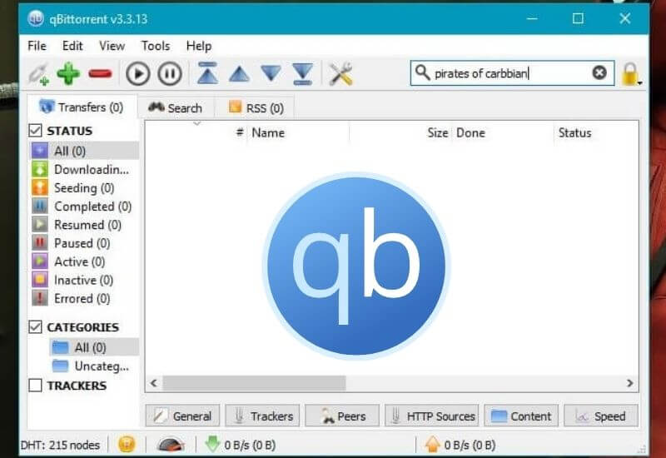Move torrent to bottom of queue
This screenshot has height=458, width=666.
coord(302,74)
